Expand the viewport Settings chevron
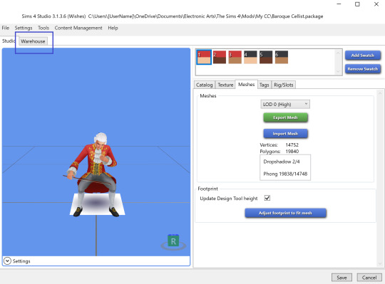The height and width of the screenshot is (284, 385). pos(7,261)
